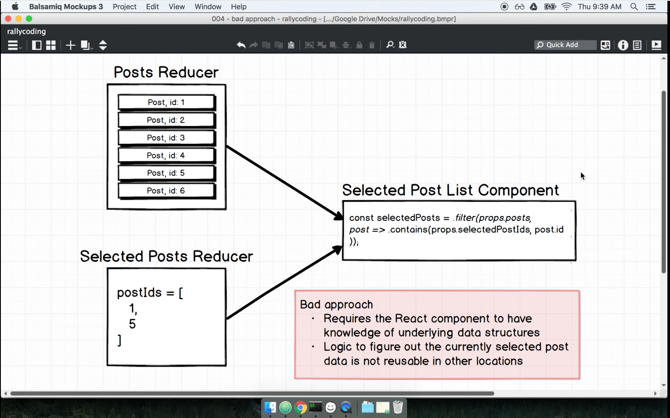Click the Notes panel icon near Quick Add
The image size is (670, 418).
pos(637,45)
